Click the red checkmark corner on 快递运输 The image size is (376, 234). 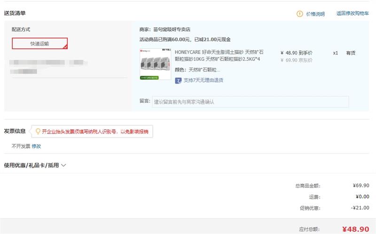65,47
